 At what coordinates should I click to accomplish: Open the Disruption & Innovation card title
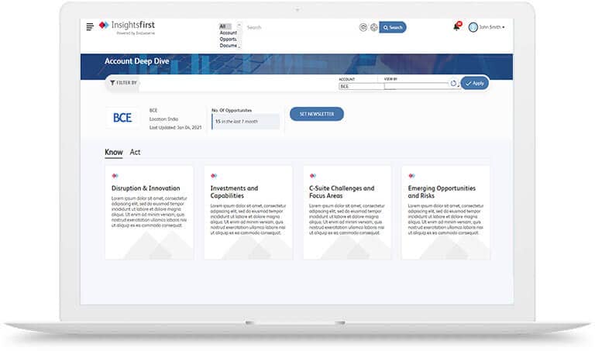pyautogui.click(x=146, y=188)
